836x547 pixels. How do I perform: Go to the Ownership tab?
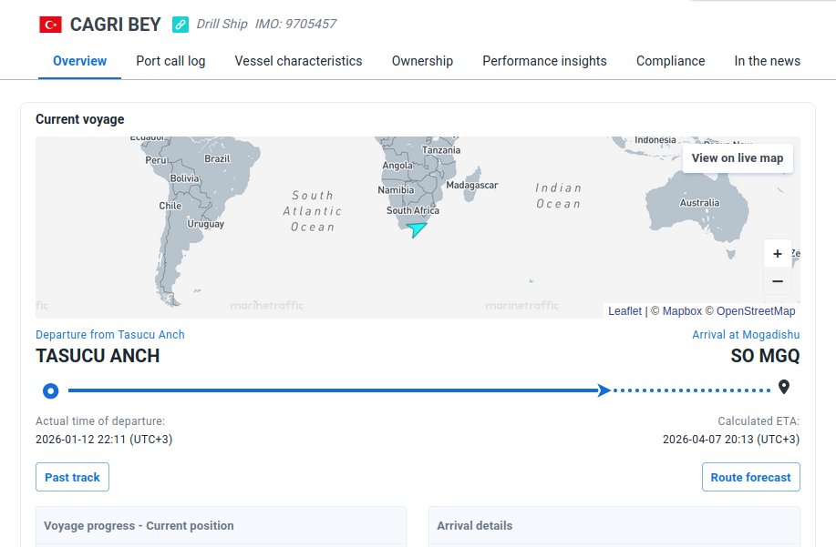tap(422, 61)
